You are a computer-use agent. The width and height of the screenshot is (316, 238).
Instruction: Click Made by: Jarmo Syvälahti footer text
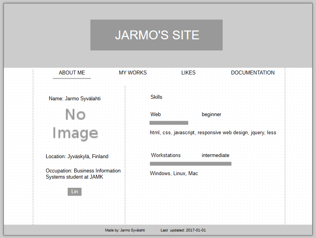coord(125,230)
